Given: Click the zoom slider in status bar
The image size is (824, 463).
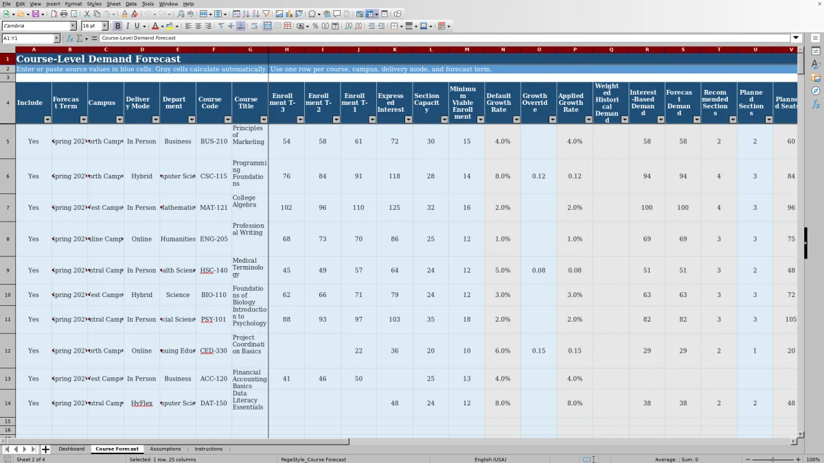Looking at the screenshot, I should coord(773,459).
